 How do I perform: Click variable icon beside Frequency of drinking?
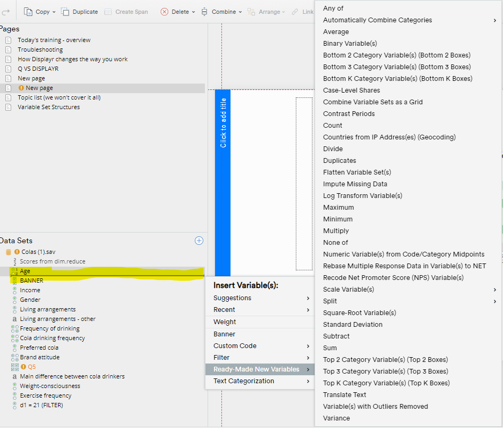(x=15, y=328)
